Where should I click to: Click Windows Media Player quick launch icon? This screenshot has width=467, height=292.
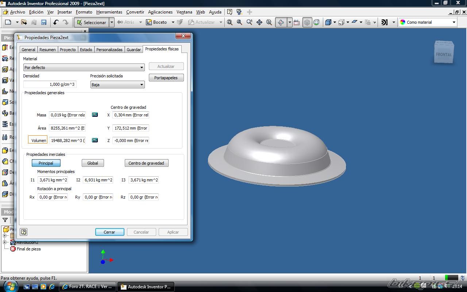[x=43, y=287]
